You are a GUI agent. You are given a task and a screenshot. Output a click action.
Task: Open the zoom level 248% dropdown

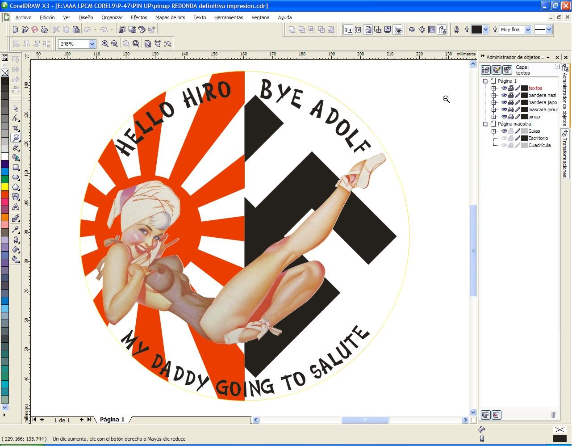(x=92, y=44)
